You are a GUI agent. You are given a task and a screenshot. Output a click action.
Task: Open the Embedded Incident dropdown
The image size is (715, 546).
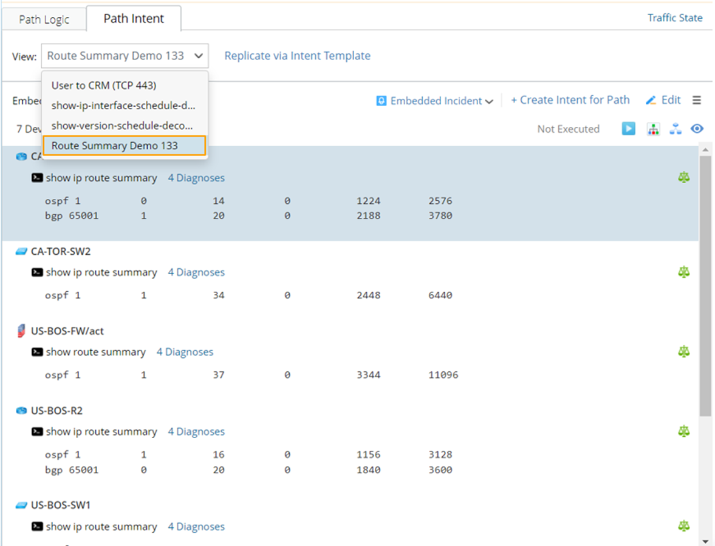(x=435, y=101)
